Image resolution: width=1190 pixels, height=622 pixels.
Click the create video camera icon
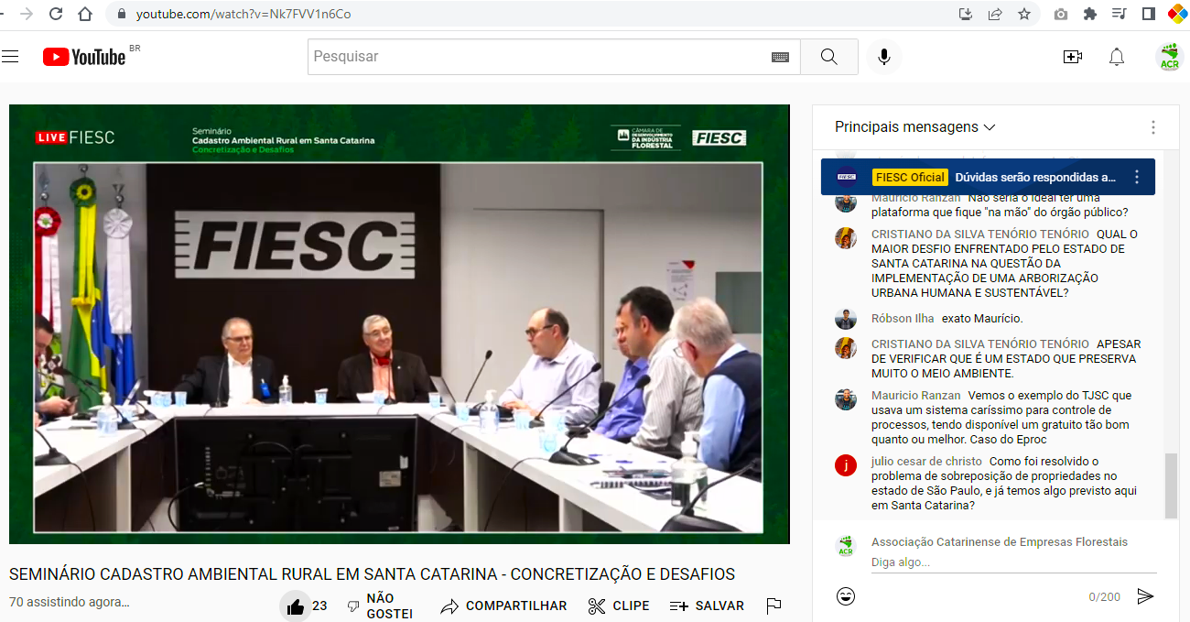1073,57
